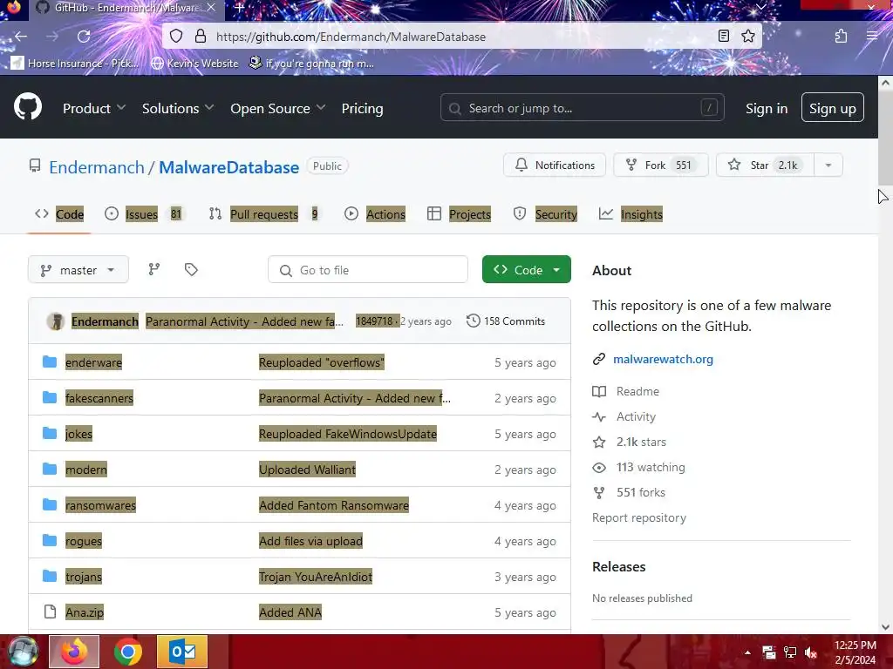Open the 551 forks link in About
Screen dimensions: 893x669
pos(641,493)
